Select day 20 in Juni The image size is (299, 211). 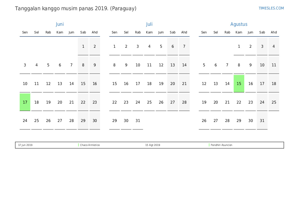60,102
